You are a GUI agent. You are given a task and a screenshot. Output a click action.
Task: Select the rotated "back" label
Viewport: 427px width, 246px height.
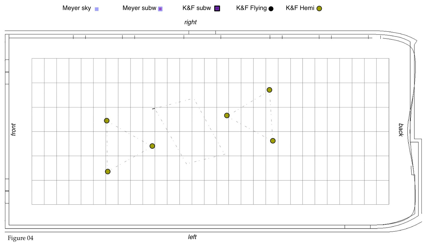(x=401, y=130)
